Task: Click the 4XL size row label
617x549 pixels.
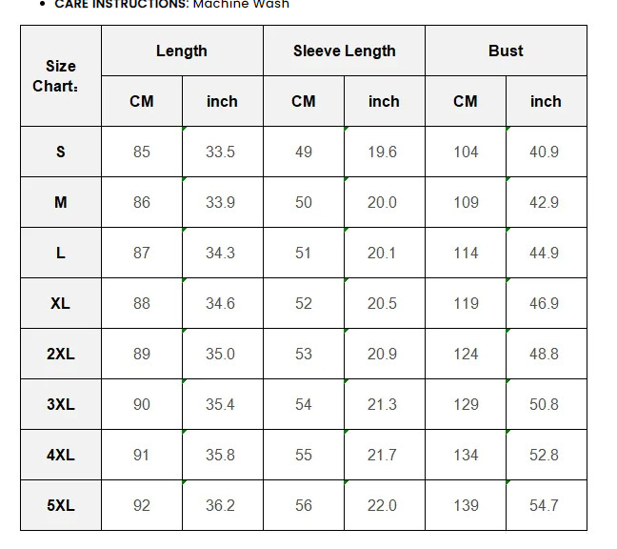Action: [61, 455]
